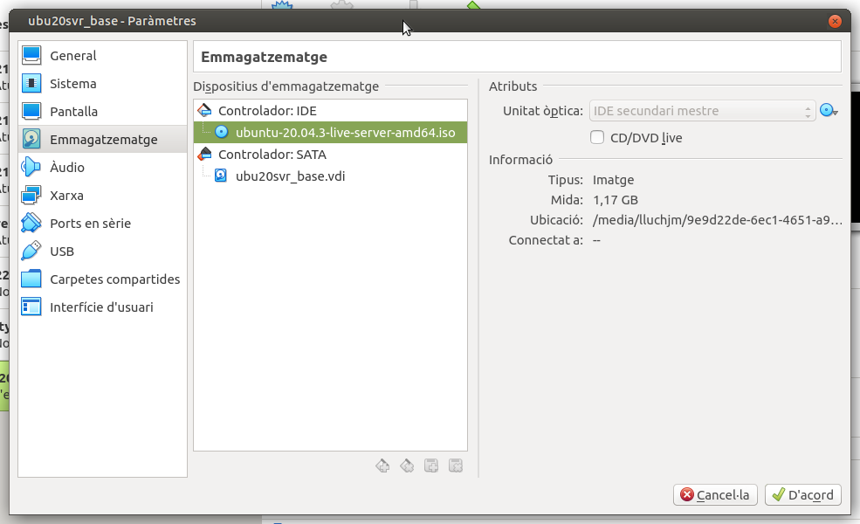Open Ports en sèrie settings

[x=90, y=224]
